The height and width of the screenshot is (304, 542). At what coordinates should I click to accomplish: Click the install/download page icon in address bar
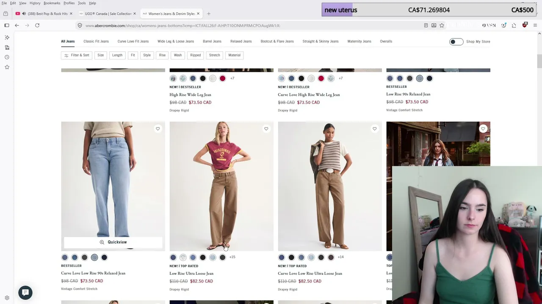pos(434,25)
